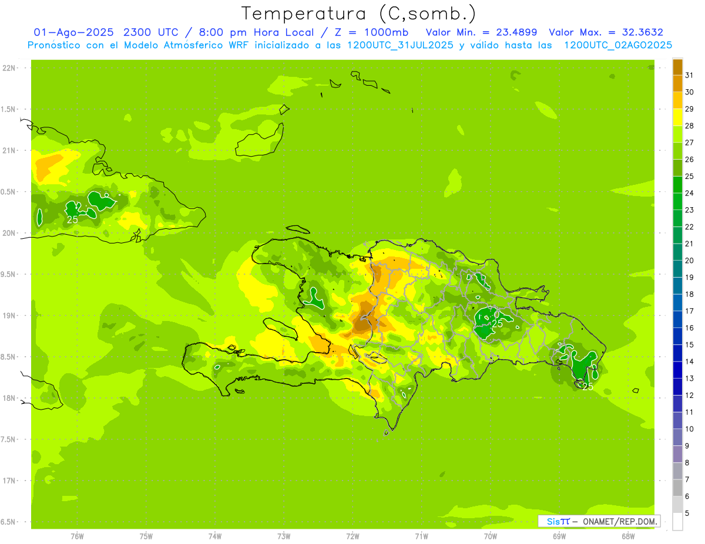705x544 pixels.
Task: Click the "13" label on the color scale
Action: point(689,379)
